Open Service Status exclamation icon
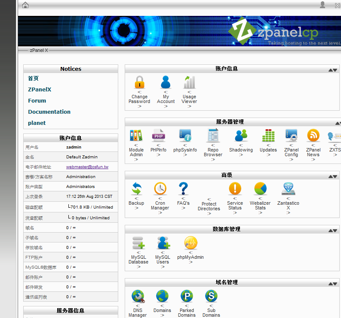Image resolution: width=341 pixels, height=318 pixels. pyautogui.click(x=235, y=188)
